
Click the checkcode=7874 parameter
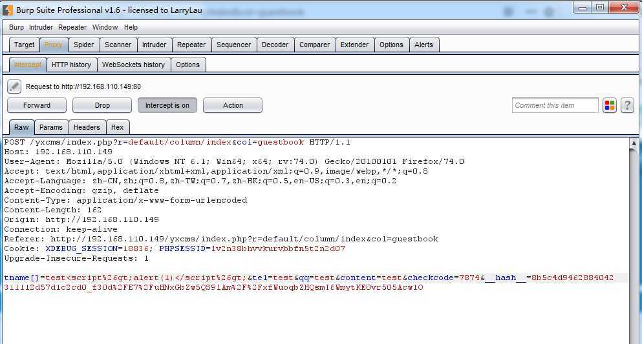[x=444, y=278]
